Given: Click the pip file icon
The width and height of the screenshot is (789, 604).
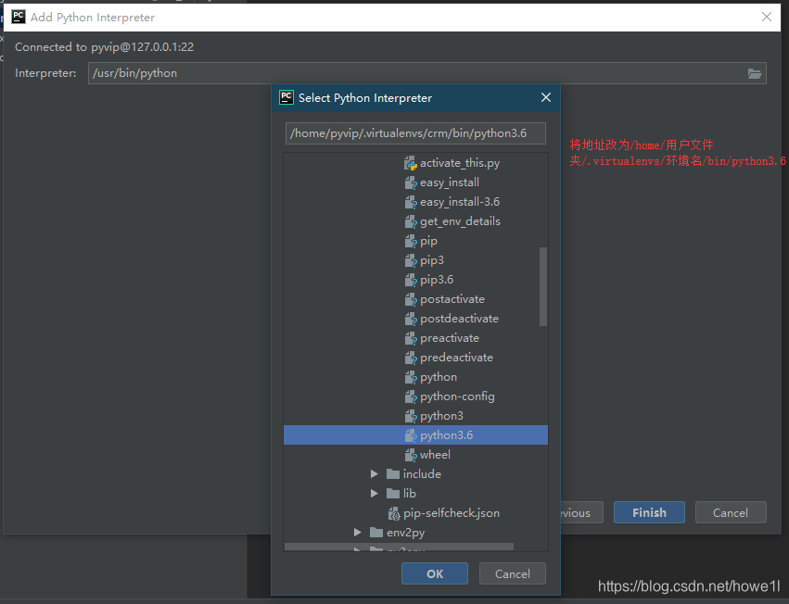Looking at the screenshot, I should pyautogui.click(x=411, y=241).
